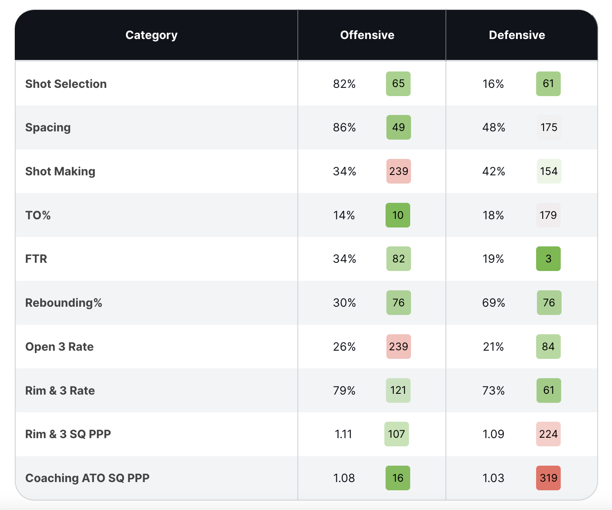The image size is (612, 510).
Task: Click the Category column header
Action: point(151,35)
